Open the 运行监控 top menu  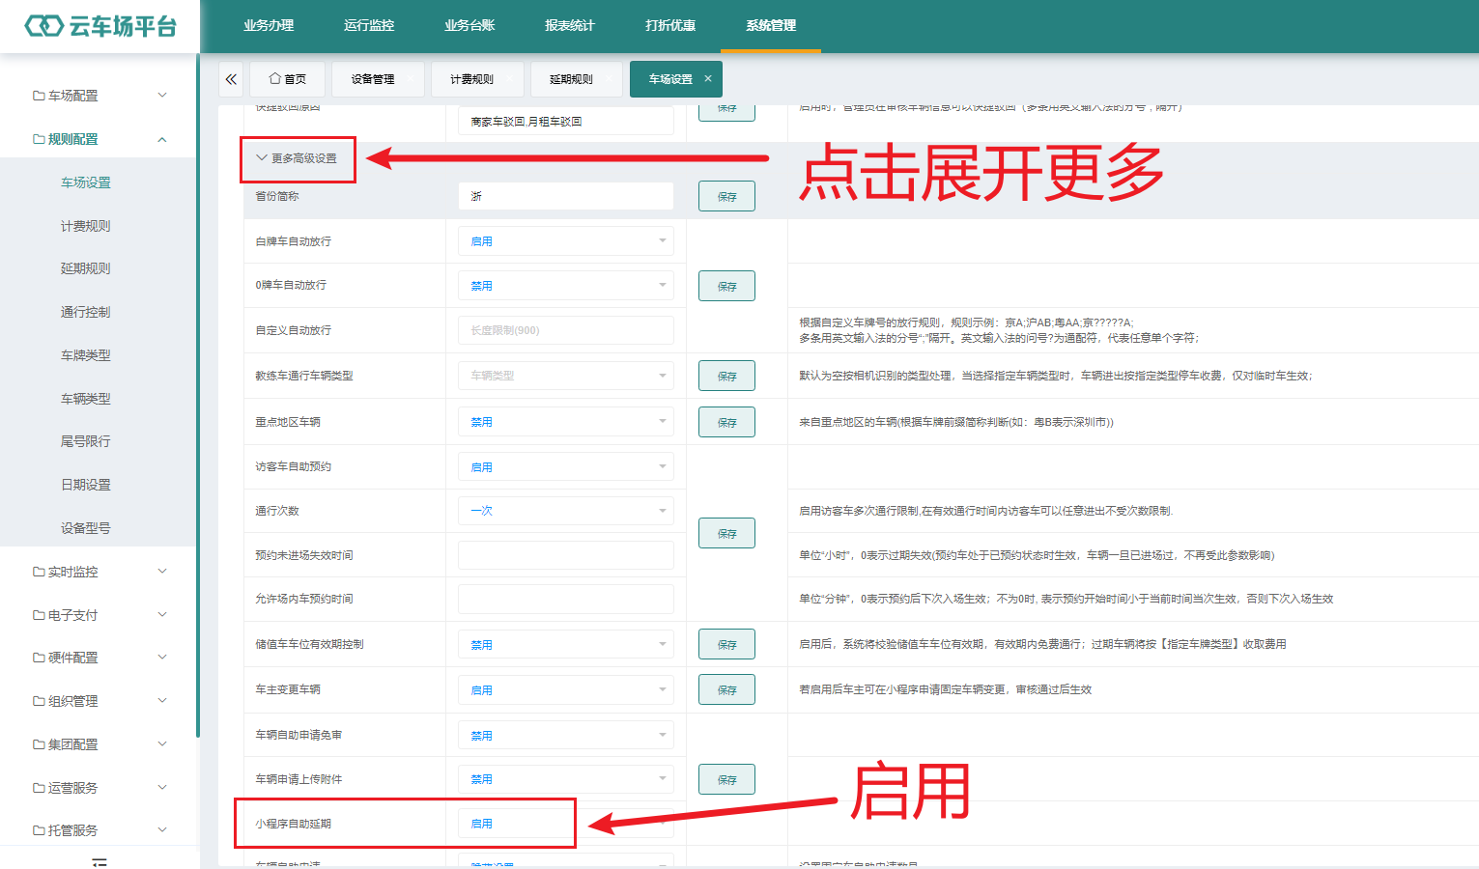click(x=369, y=26)
